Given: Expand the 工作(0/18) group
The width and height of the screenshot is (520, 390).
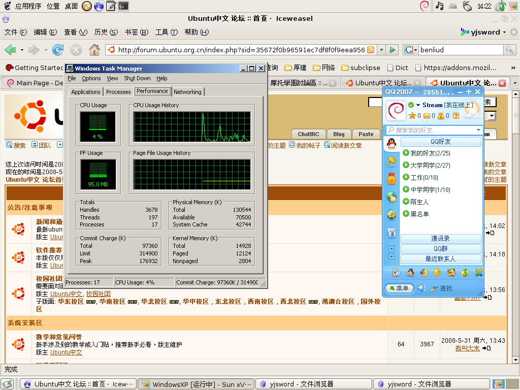Looking at the screenshot, I should 406,177.
